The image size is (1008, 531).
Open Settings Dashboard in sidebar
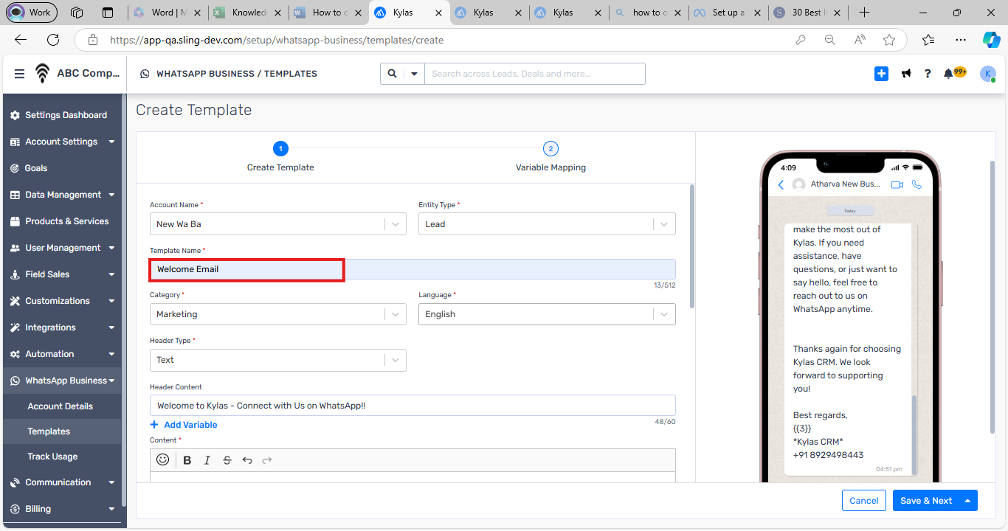[x=61, y=115]
